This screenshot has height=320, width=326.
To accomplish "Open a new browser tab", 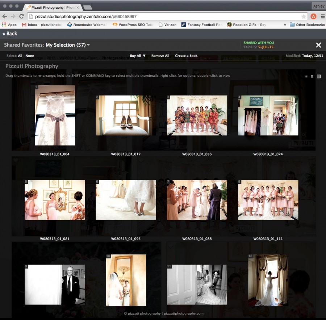I will [88, 8].
